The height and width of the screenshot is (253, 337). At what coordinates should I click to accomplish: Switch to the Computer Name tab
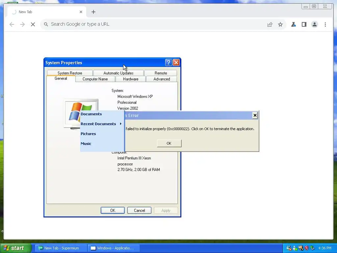(95, 79)
